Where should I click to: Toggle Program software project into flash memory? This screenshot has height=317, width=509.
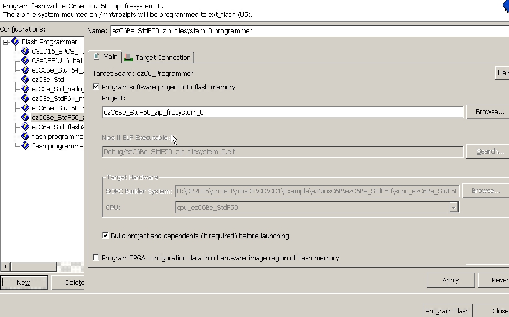pyautogui.click(x=96, y=87)
